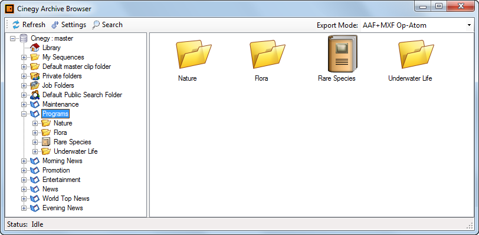
Task: Click the Flora folder icon in tree
Action: coord(46,133)
